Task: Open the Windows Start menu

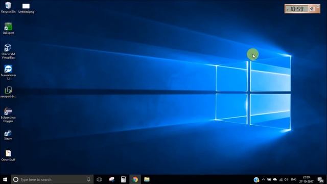Action: pos(5,179)
